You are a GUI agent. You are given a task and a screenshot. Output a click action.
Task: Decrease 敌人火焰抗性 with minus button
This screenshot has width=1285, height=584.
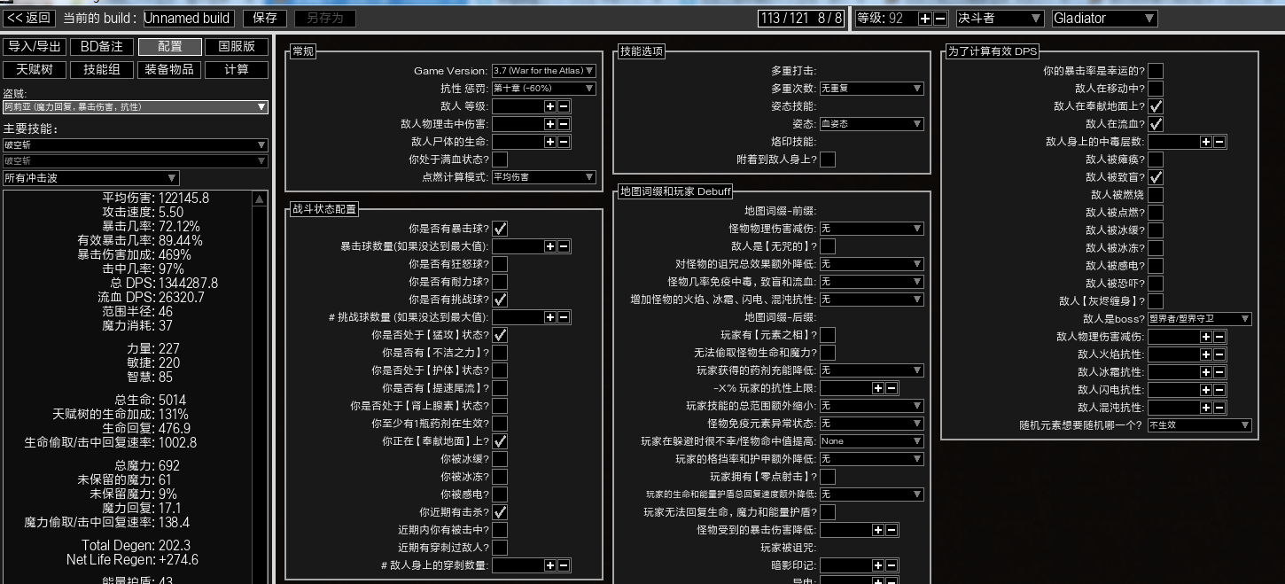tap(1219, 354)
